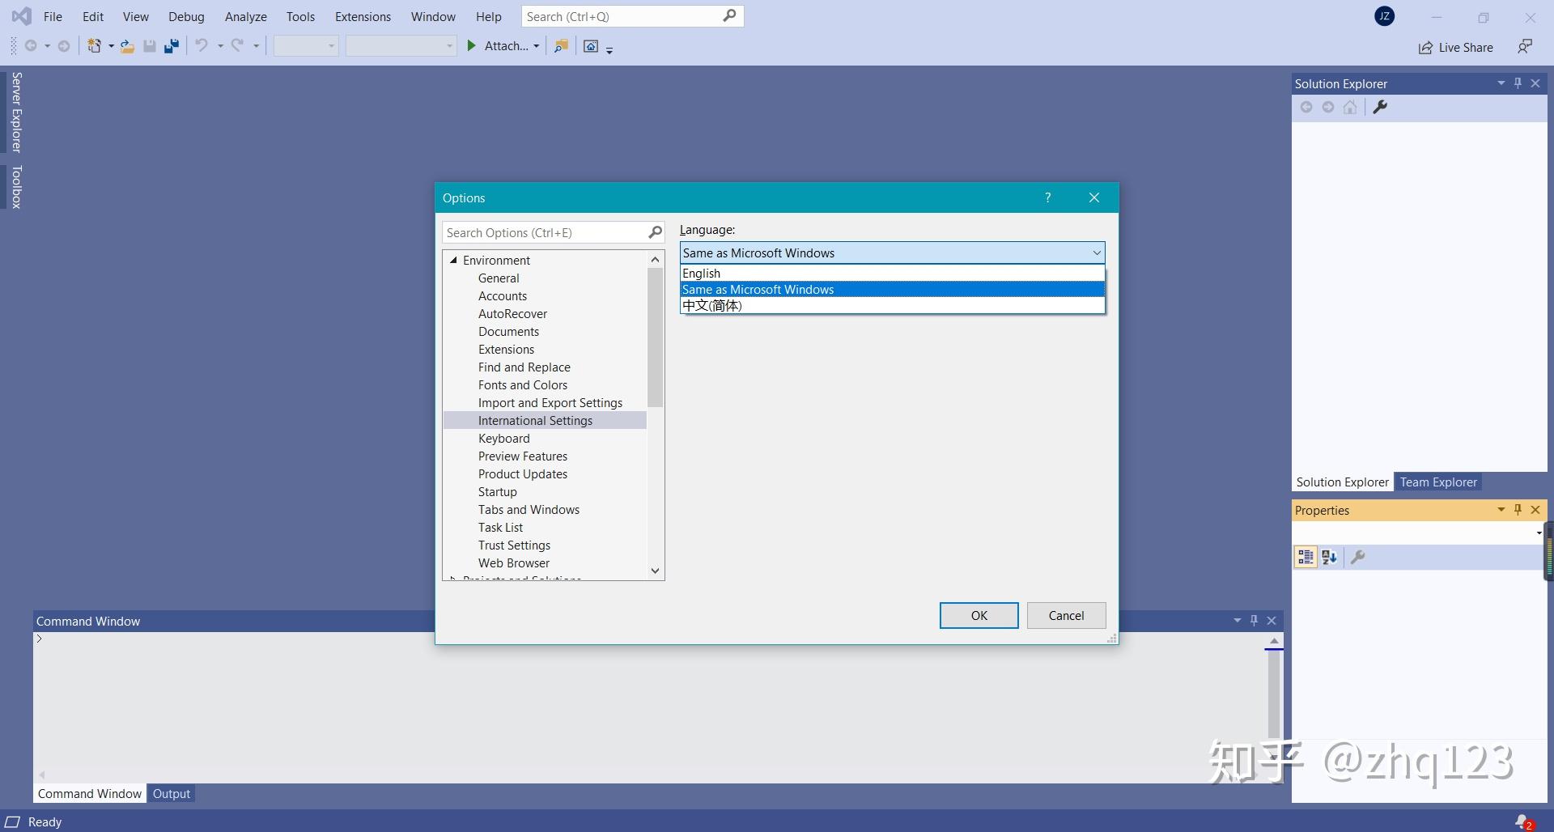Viewport: 1554px width, 832px height.
Task: Collapse the Environment tree node
Action: coord(454,260)
